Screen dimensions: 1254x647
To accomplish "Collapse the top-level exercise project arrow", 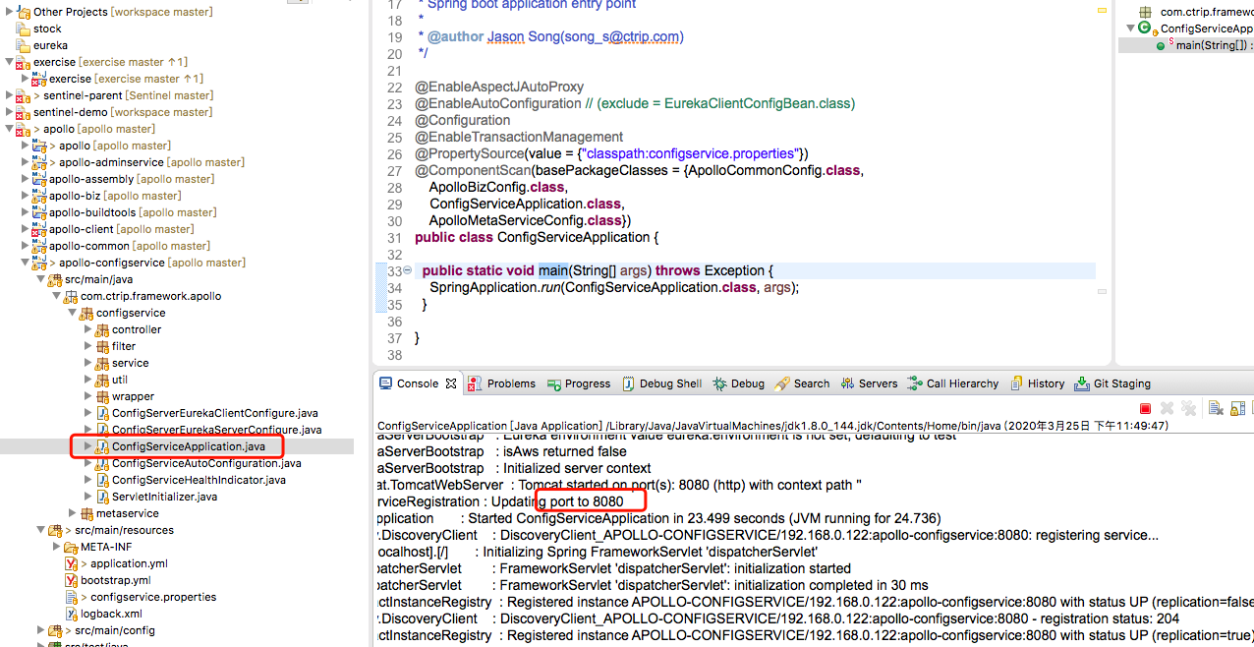I will tap(10, 62).
